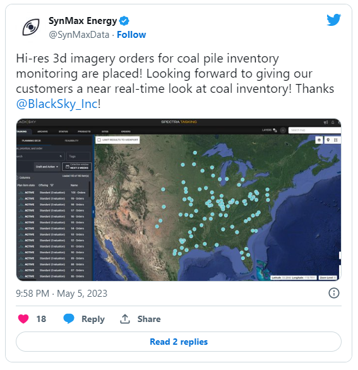The width and height of the screenshot is (358, 370).
Task: Click the Layers icon in Spectra toolbar
Action: [275, 130]
